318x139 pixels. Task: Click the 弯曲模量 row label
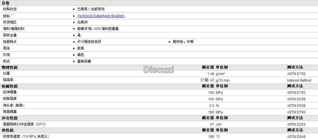point(10,112)
